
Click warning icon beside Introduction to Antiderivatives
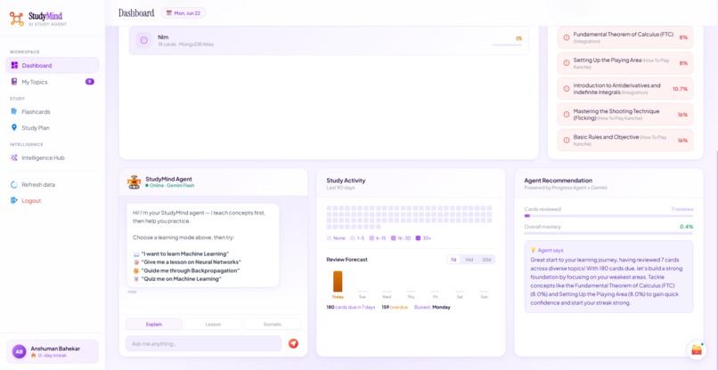[566, 89]
